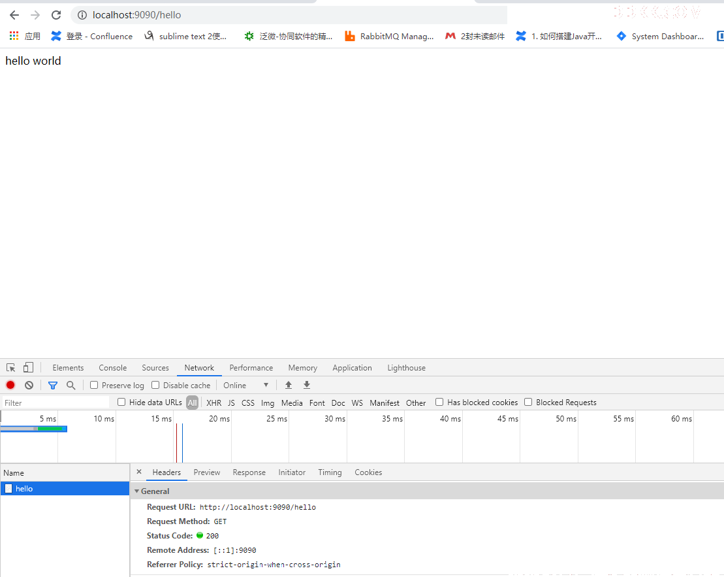Activate the inspect element picker

click(x=10, y=367)
